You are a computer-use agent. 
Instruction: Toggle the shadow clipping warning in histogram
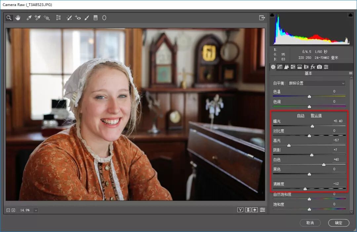point(272,15)
